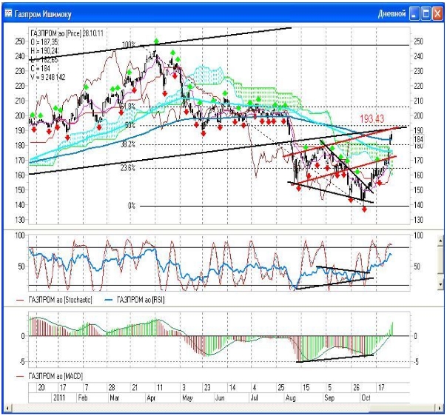This screenshot has height=416, width=447.
Task: Click the Газпром Ишимоку window title
Action: pyautogui.click(x=43, y=14)
